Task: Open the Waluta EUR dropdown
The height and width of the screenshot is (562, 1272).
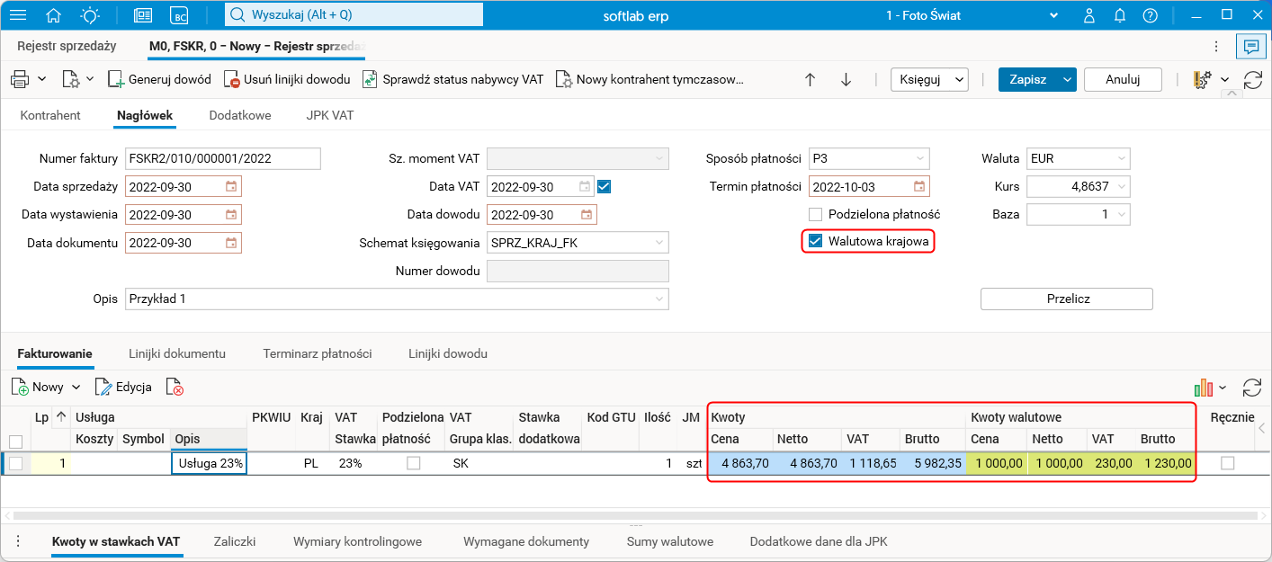Action: point(1121,159)
